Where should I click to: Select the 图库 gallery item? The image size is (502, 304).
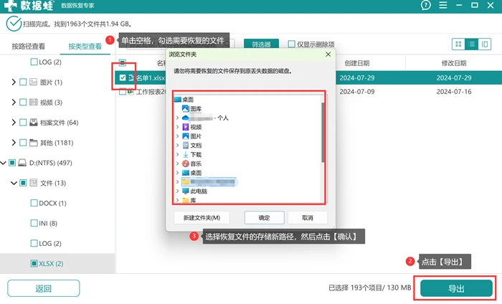point(191,109)
